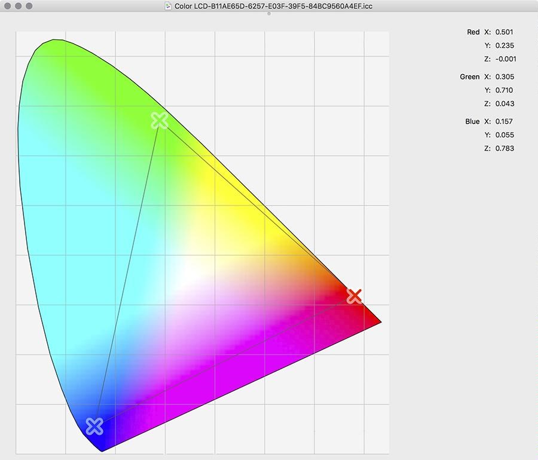
Task: Select the red primary cross marker
Action: 354,296
